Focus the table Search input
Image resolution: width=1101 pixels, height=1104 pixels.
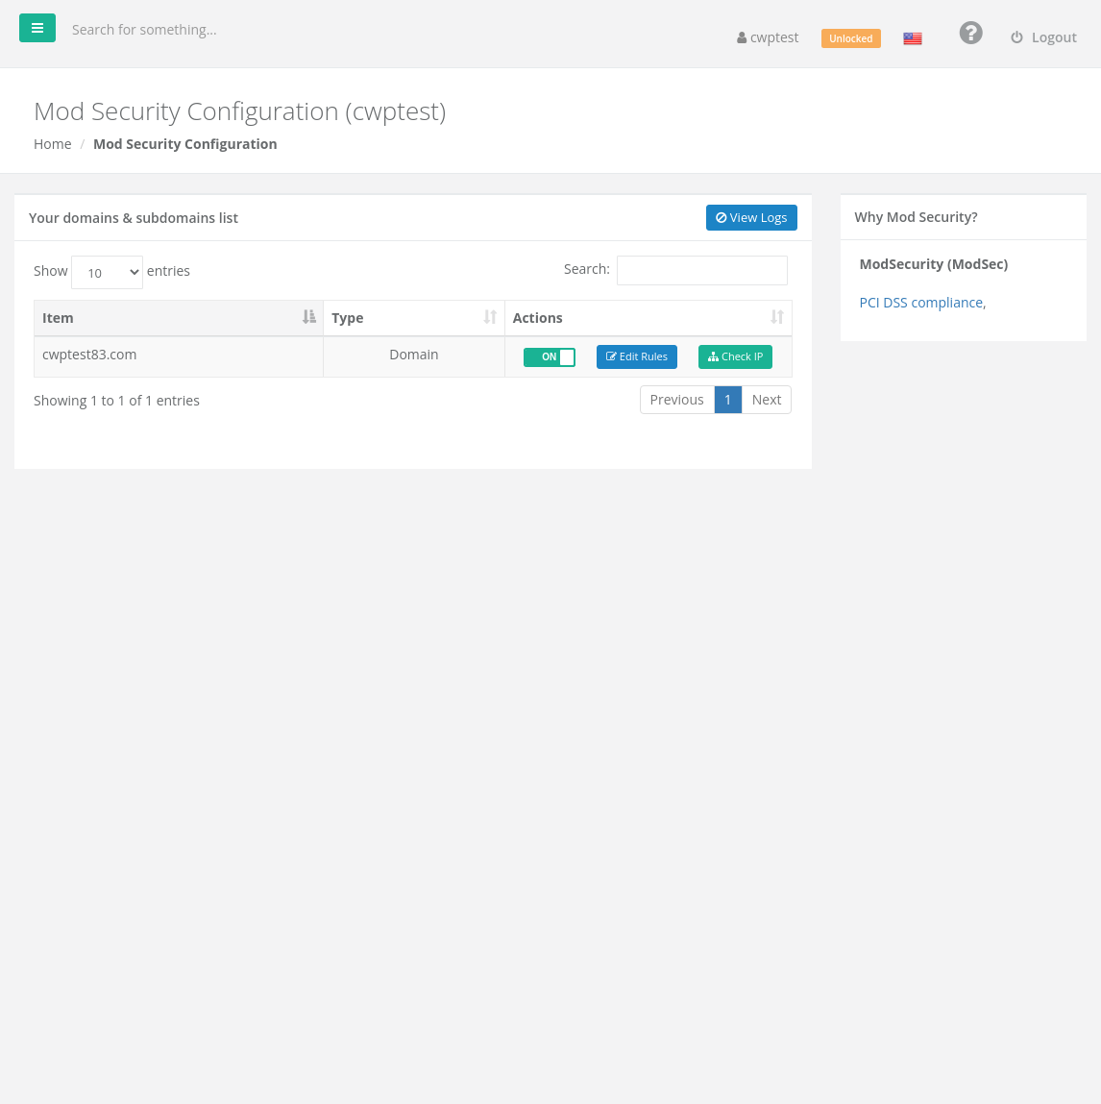pyautogui.click(x=702, y=270)
